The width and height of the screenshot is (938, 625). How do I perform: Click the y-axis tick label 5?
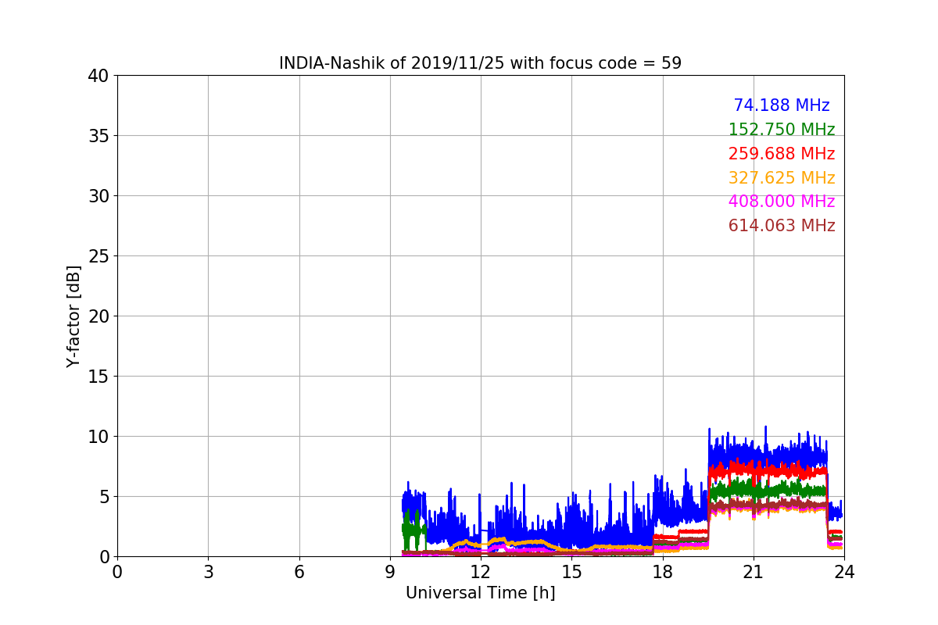tap(104, 497)
